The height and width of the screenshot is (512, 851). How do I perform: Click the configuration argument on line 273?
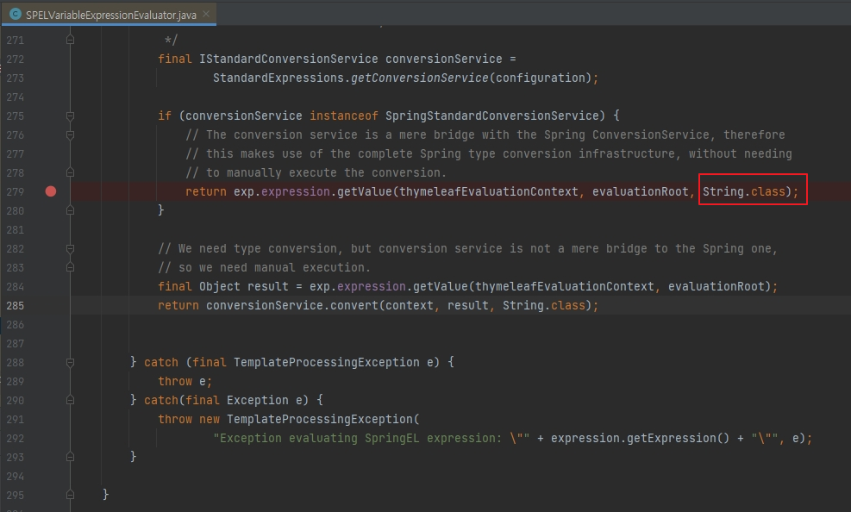point(540,78)
